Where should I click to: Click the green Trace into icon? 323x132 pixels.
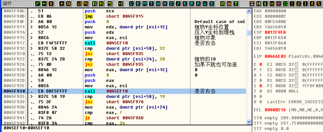coord(94,3)
